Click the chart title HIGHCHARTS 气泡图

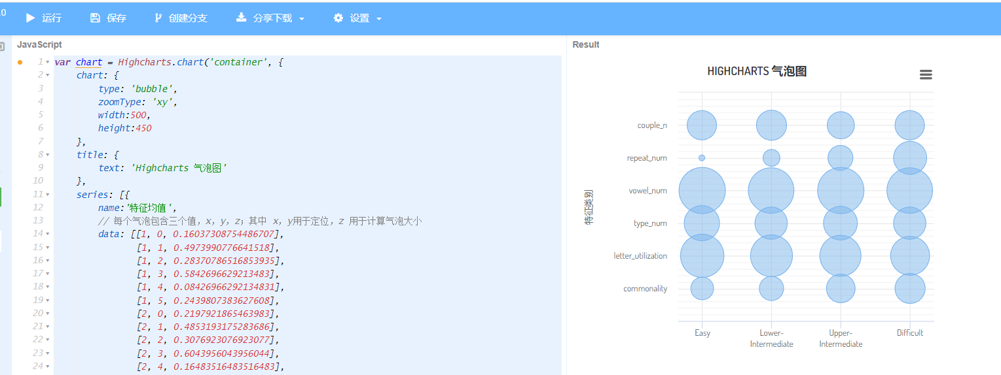tap(757, 71)
